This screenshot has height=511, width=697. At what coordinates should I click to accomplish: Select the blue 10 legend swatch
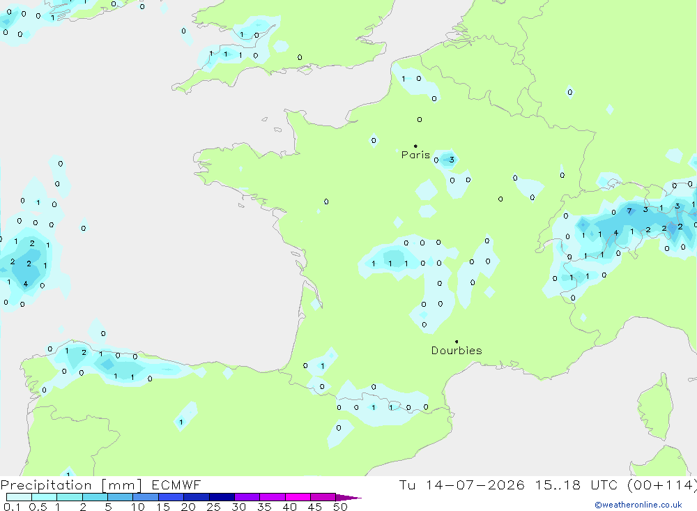point(146,497)
